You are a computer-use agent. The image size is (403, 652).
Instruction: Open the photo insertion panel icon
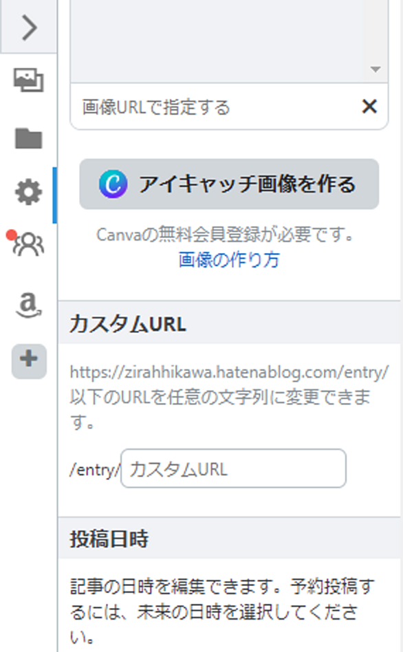[29, 80]
